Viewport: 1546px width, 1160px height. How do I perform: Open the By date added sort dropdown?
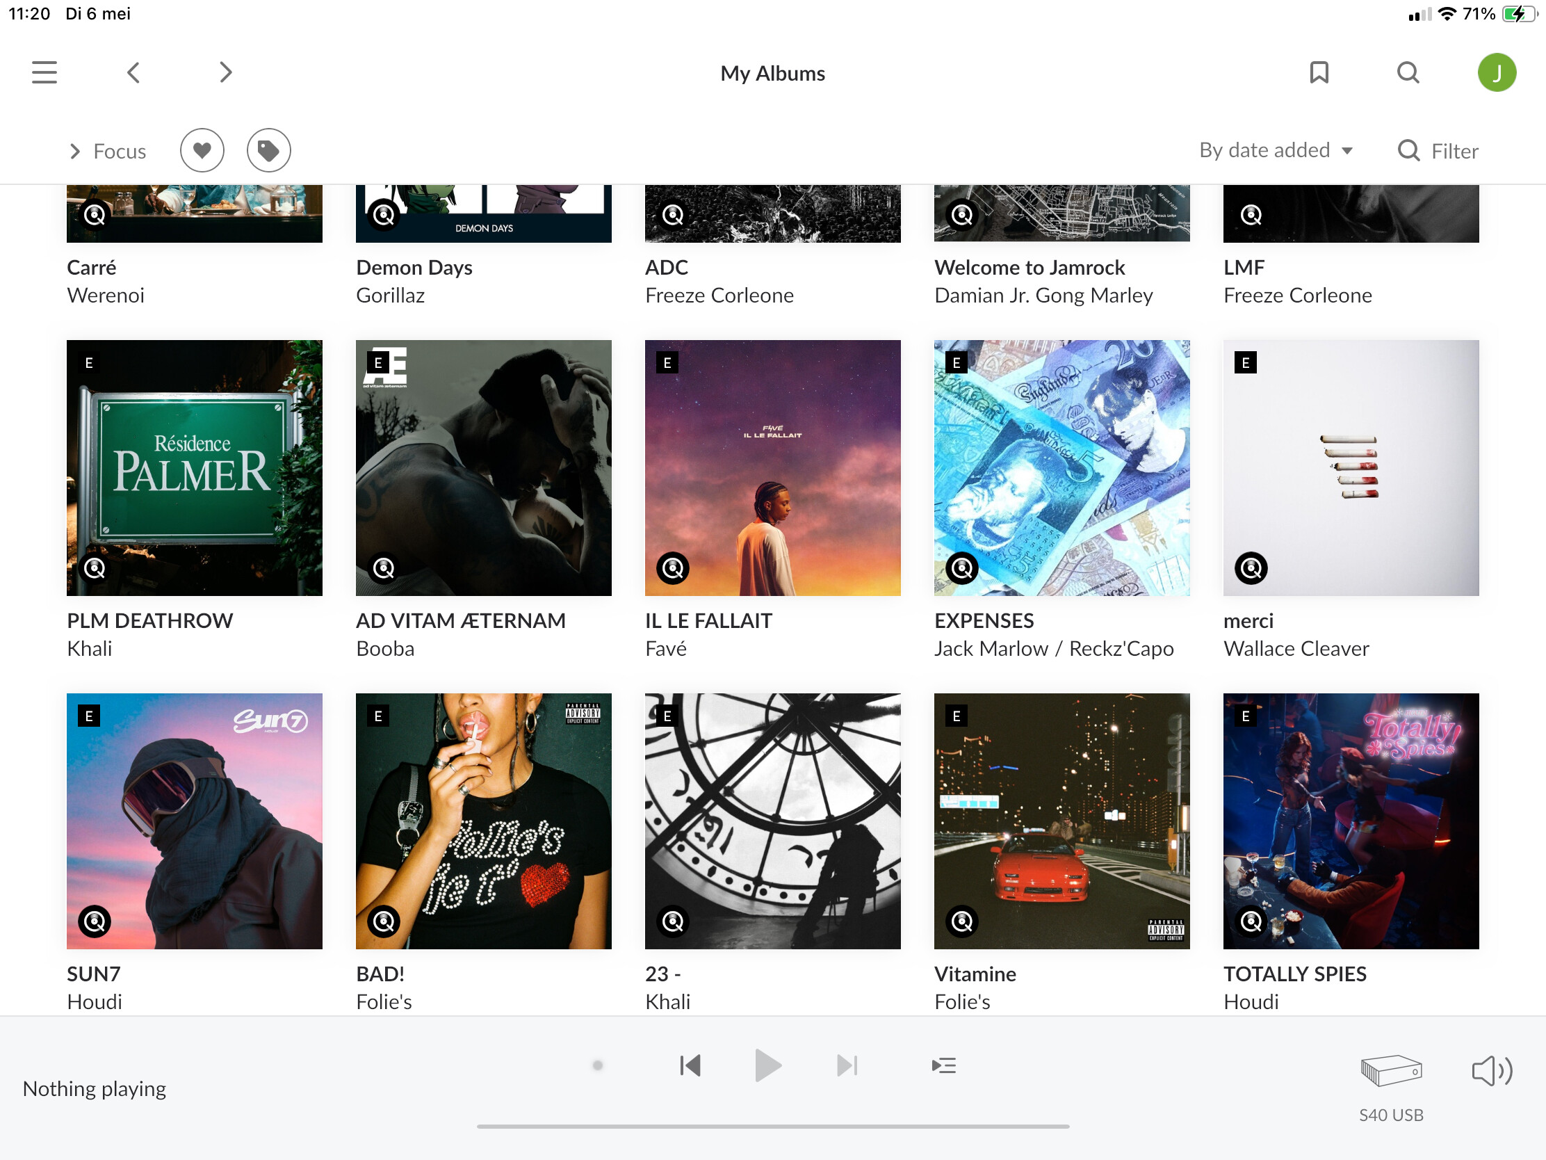click(1276, 150)
